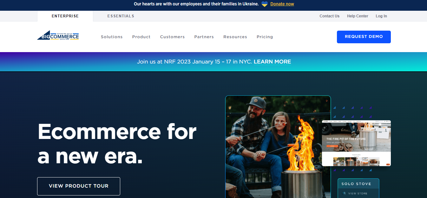Open the NRF 2023 Learn More link
This screenshot has width=427, height=198.
point(272,62)
